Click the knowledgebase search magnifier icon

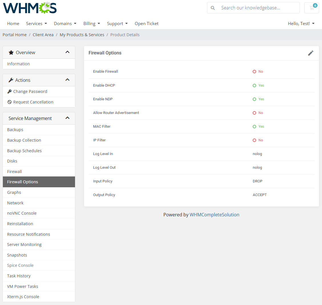(x=213, y=8)
